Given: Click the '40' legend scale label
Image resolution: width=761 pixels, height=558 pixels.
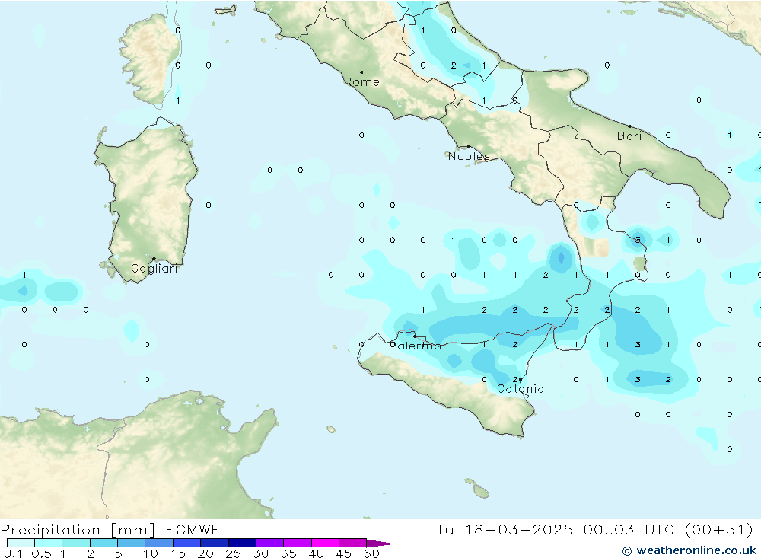Looking at the screenshot, I should tap(316, 553).
